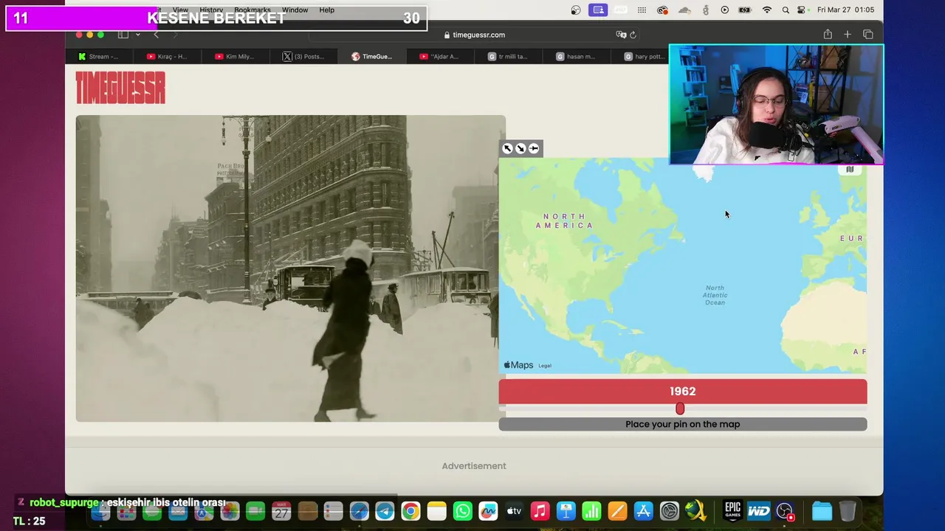
Task: Click the Wi-Fi icon in menu bar
Action: [x=767, y=10]
